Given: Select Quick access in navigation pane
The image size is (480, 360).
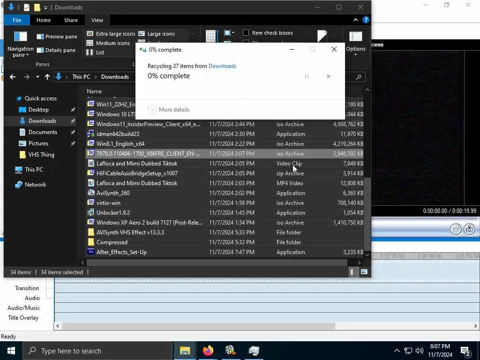Looking at the screenshot, I should click(40, 98).
